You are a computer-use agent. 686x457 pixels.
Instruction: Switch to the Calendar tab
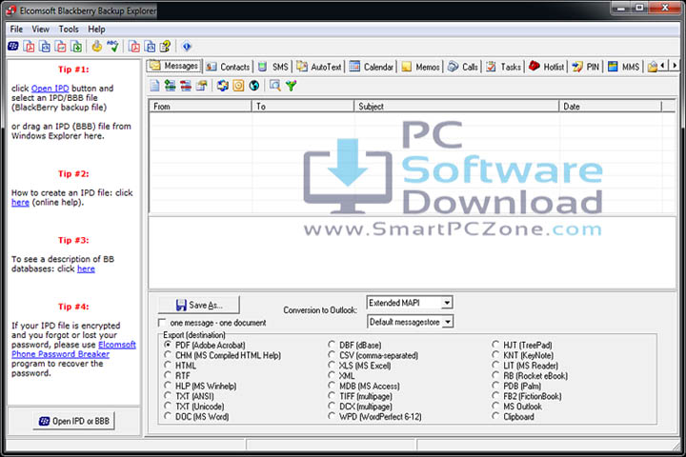point(372,67)
